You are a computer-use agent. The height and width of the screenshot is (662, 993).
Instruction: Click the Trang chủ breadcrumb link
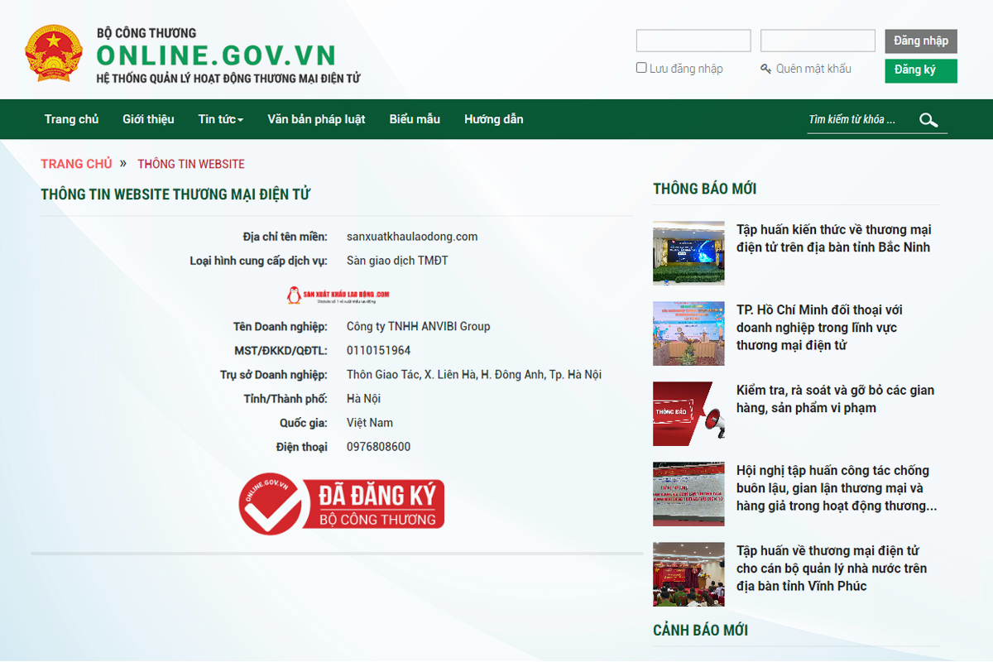coord(76,164)
